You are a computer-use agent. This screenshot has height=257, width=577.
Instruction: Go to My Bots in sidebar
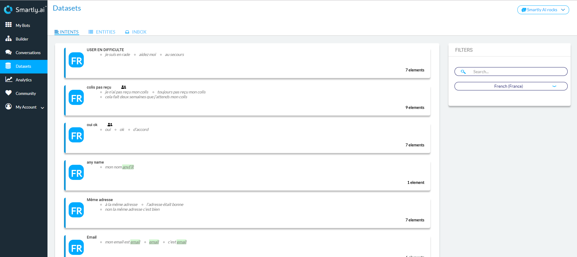click(x=24, y=25)
